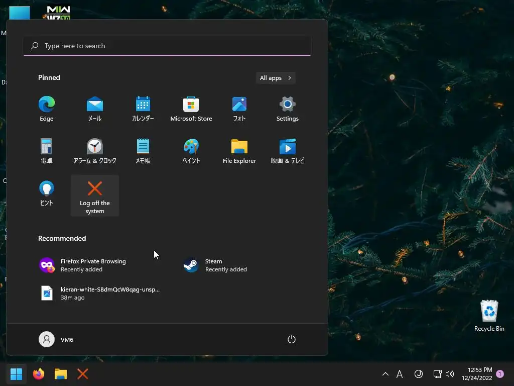Open the VM6 user account menu
This screenshot has width=514, height=386.
coord(56,339)
